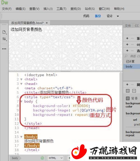Open the 文件(F) menu
The image size is (140, 161).
[x=7, y=9]
